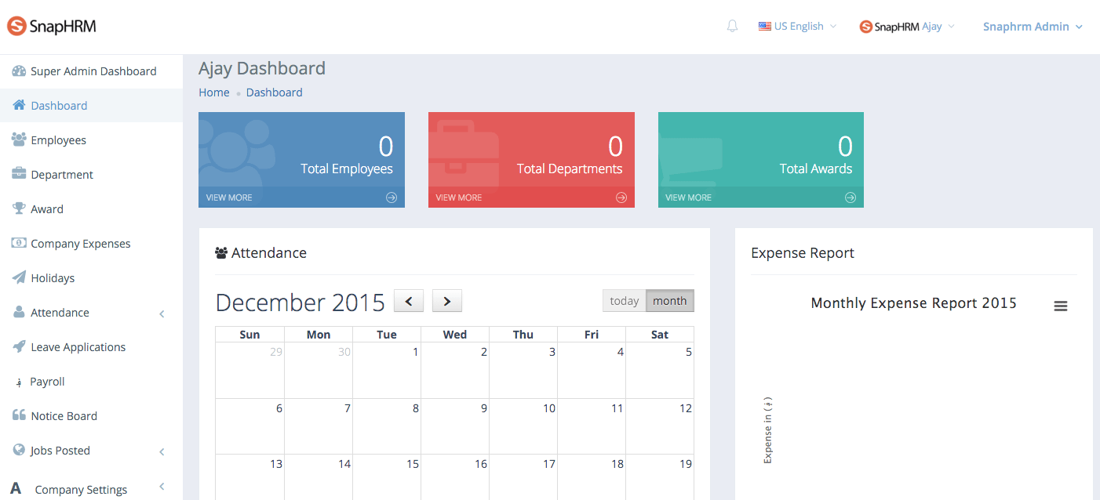The image size is (1100, 500).
Task: Select Leave Applications in the sidebar
Action: 78,347
